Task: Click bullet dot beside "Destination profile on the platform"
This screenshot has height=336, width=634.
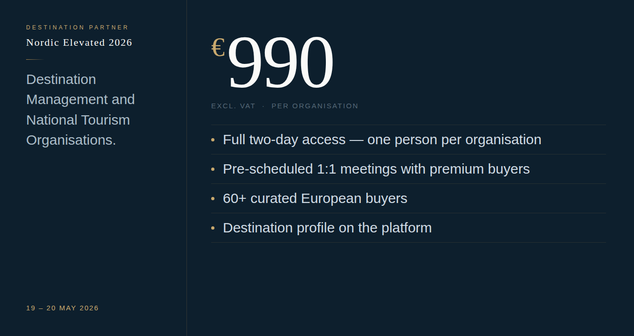Action: (213, 228)
